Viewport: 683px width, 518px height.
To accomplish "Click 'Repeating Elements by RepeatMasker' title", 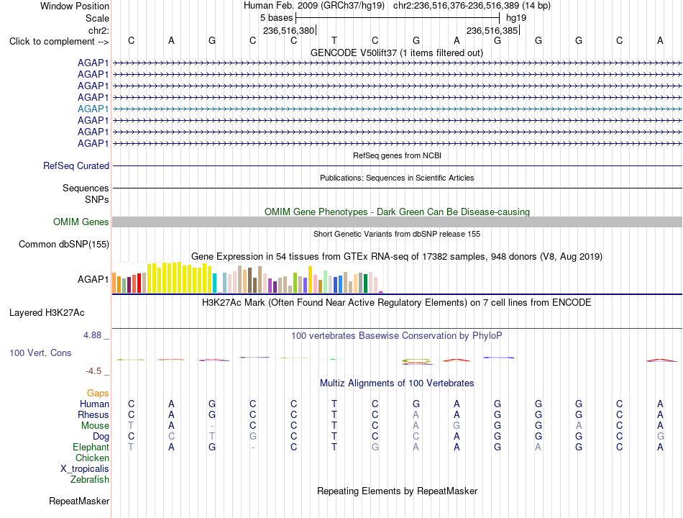I will 398,491.
